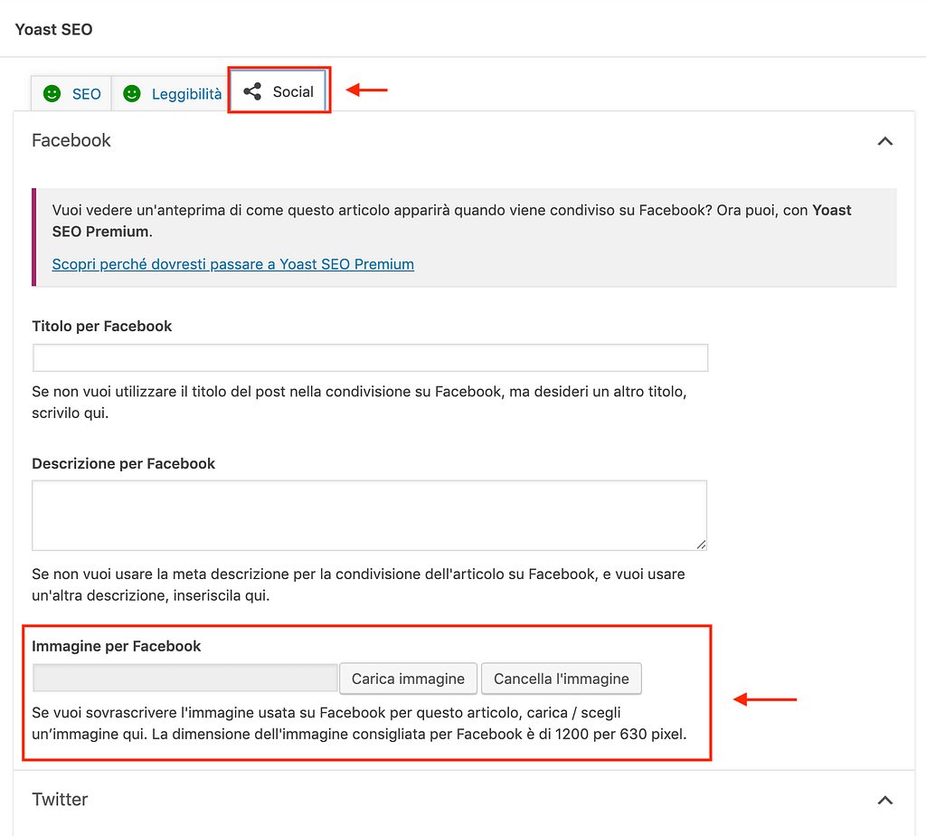926x836 pixels.
Task: Click the Immagine per Facebook URL field
Action: pyautogui.click(x=184, y=679)
